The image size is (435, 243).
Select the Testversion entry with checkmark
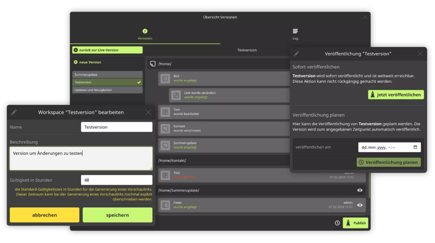coord(107,82)
